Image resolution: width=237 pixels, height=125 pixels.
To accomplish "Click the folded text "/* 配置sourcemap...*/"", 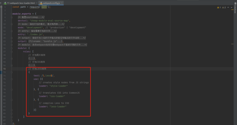I will pyautogui.click(x=31, y=17).
